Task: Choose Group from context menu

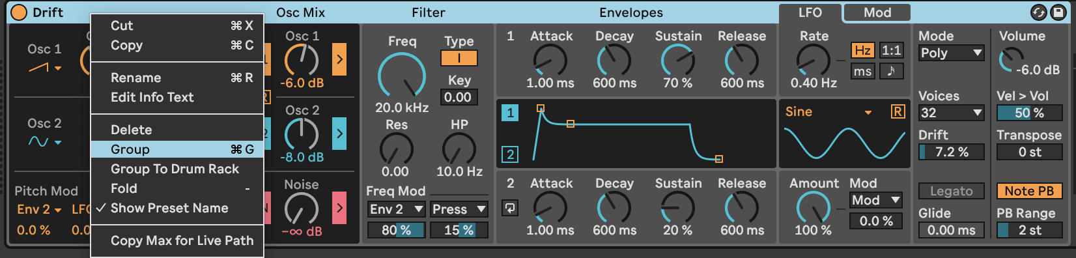Action: coord(177,149)
